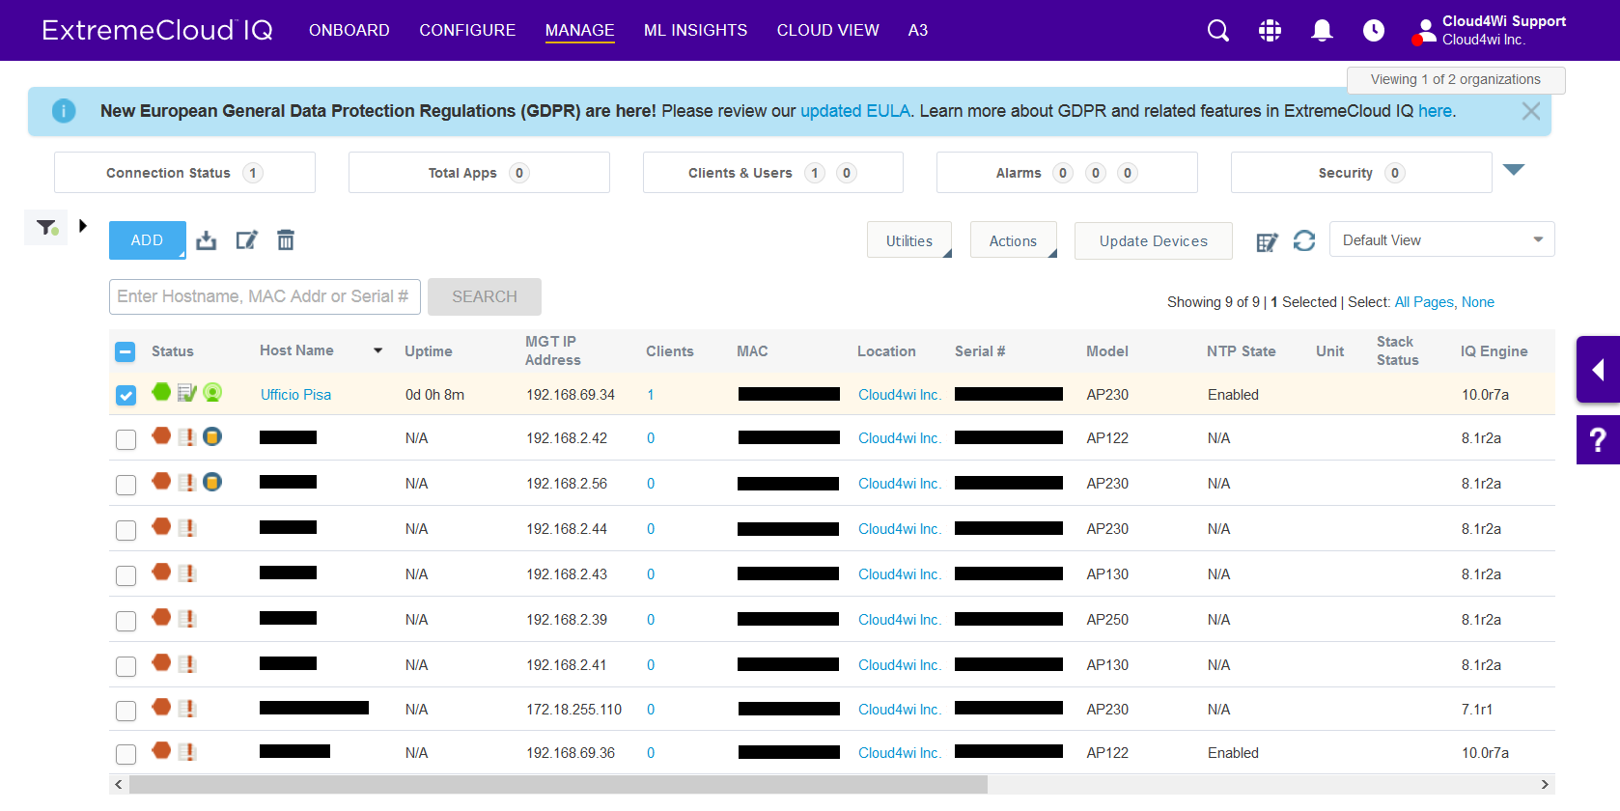Toggle the select-all header checkbox
This screenshot has width=1620, height=811.
click(x=126, y=351)
